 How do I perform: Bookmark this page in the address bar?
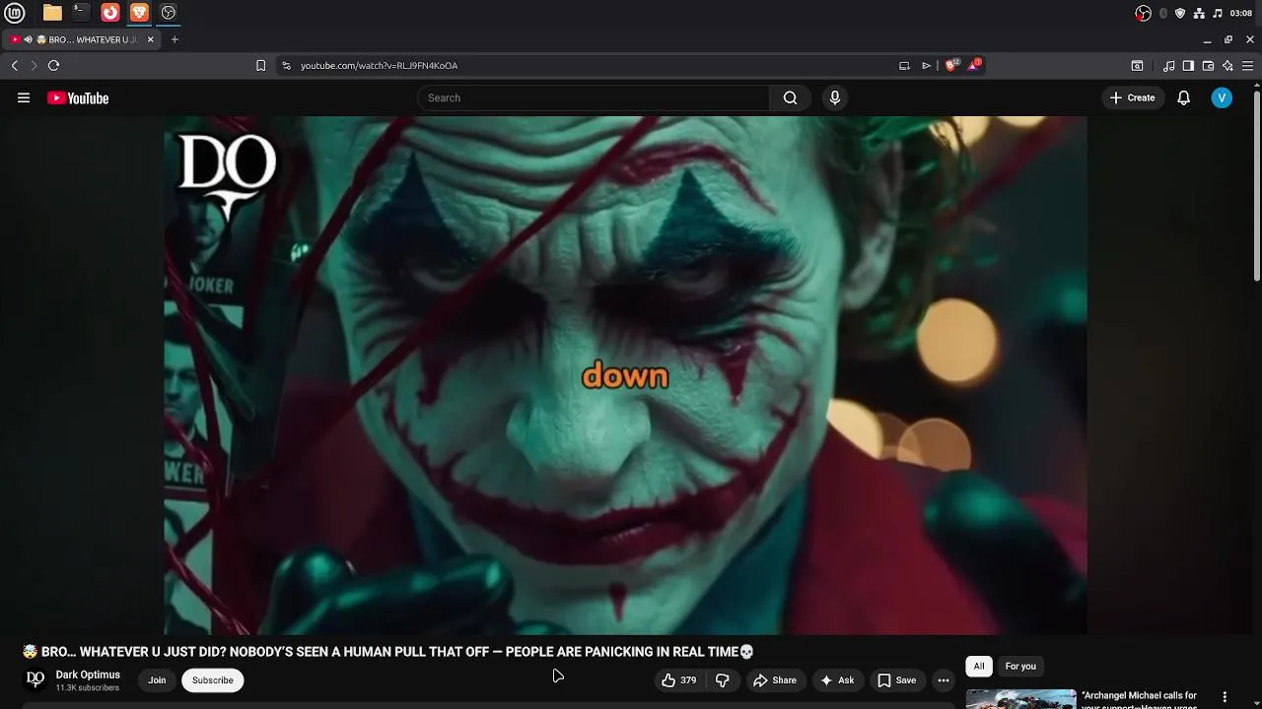[x=260, y=65]
